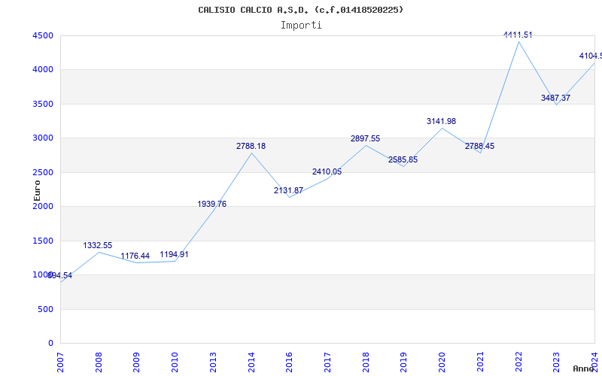Click the 2010 year label

coord(175,362)
